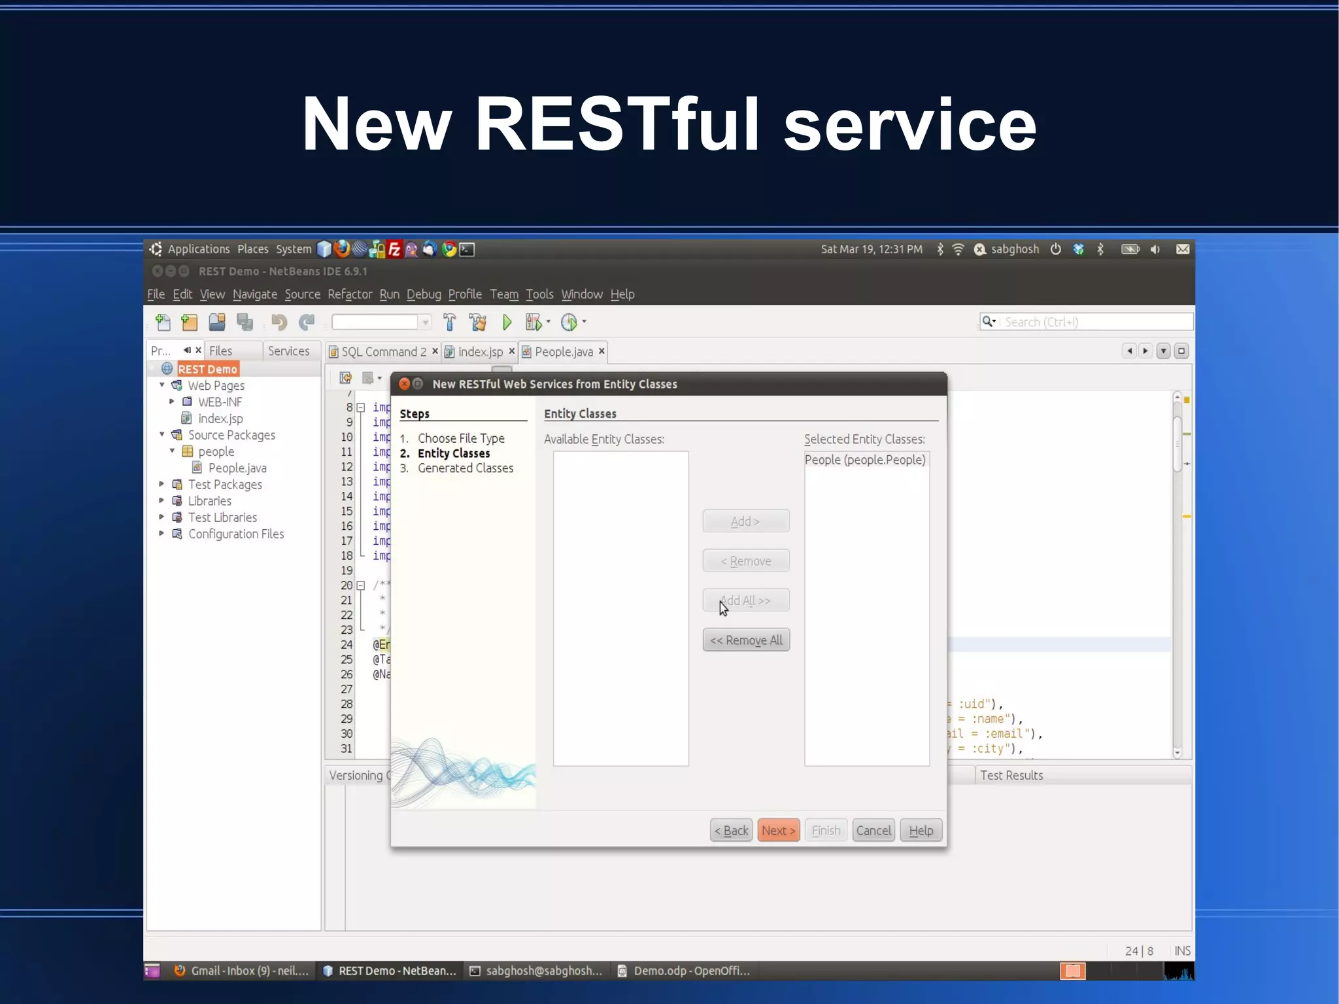The width and height of the screenshot is (1339, 1004).
Task: Click the Clean and Build icon
Action: [x=478, y=322]
